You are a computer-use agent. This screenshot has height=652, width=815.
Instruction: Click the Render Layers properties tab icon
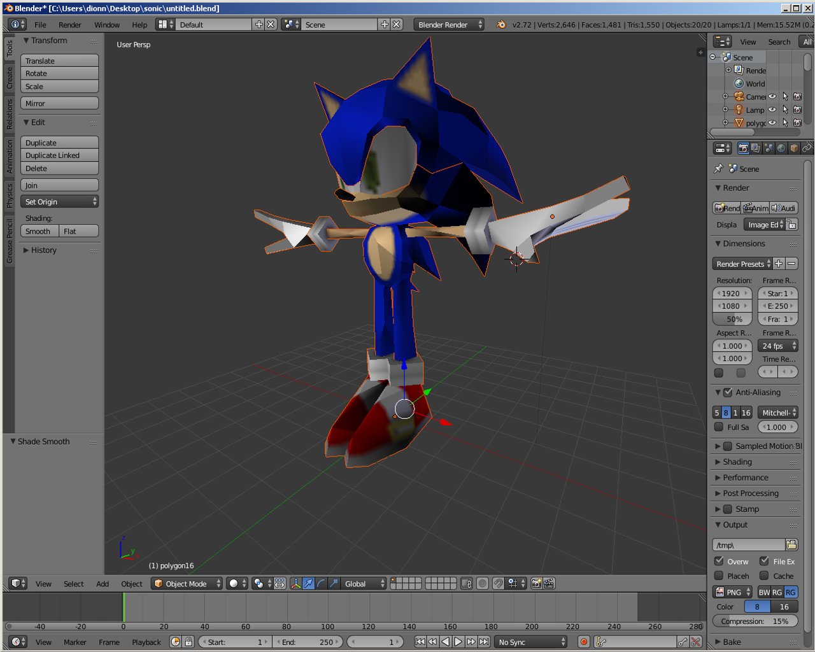(755, 148)
